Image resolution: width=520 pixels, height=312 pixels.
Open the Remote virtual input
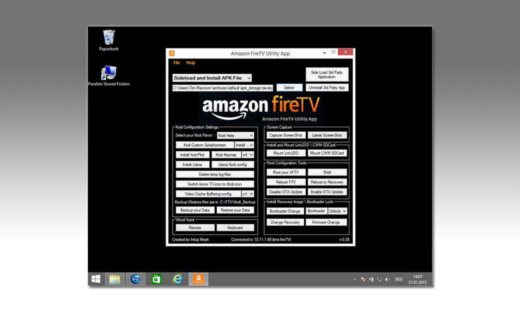195,227
